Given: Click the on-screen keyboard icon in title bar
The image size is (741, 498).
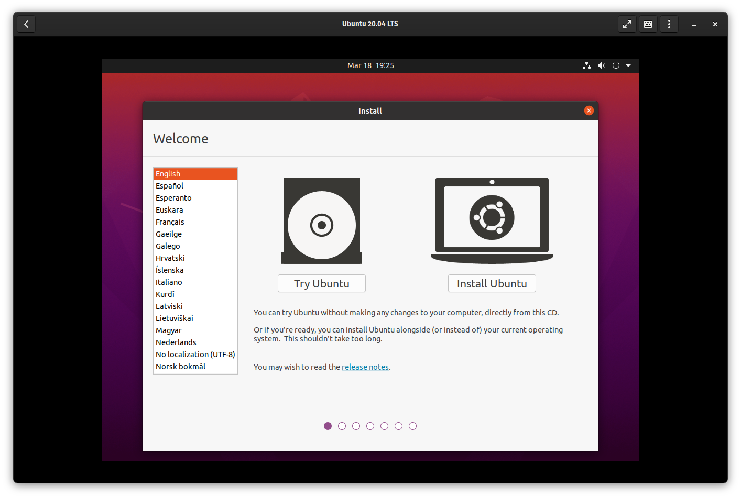Looking at the screenshot, I should (x=648, y=24).
